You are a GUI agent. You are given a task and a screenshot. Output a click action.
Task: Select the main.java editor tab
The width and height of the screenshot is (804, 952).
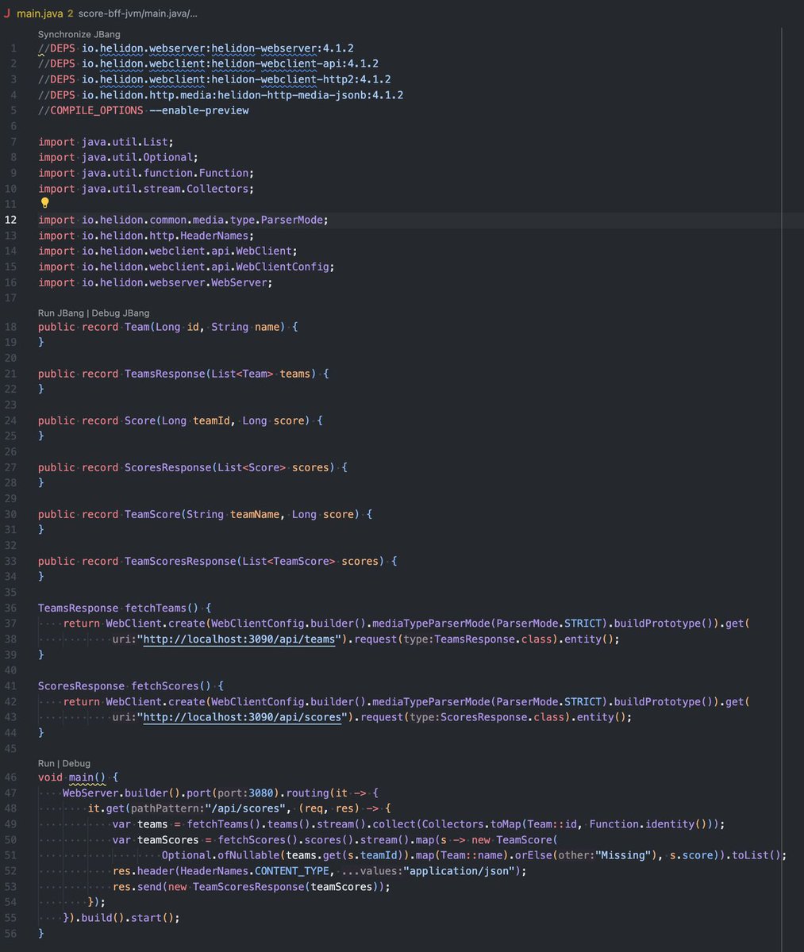pos(39,13)
